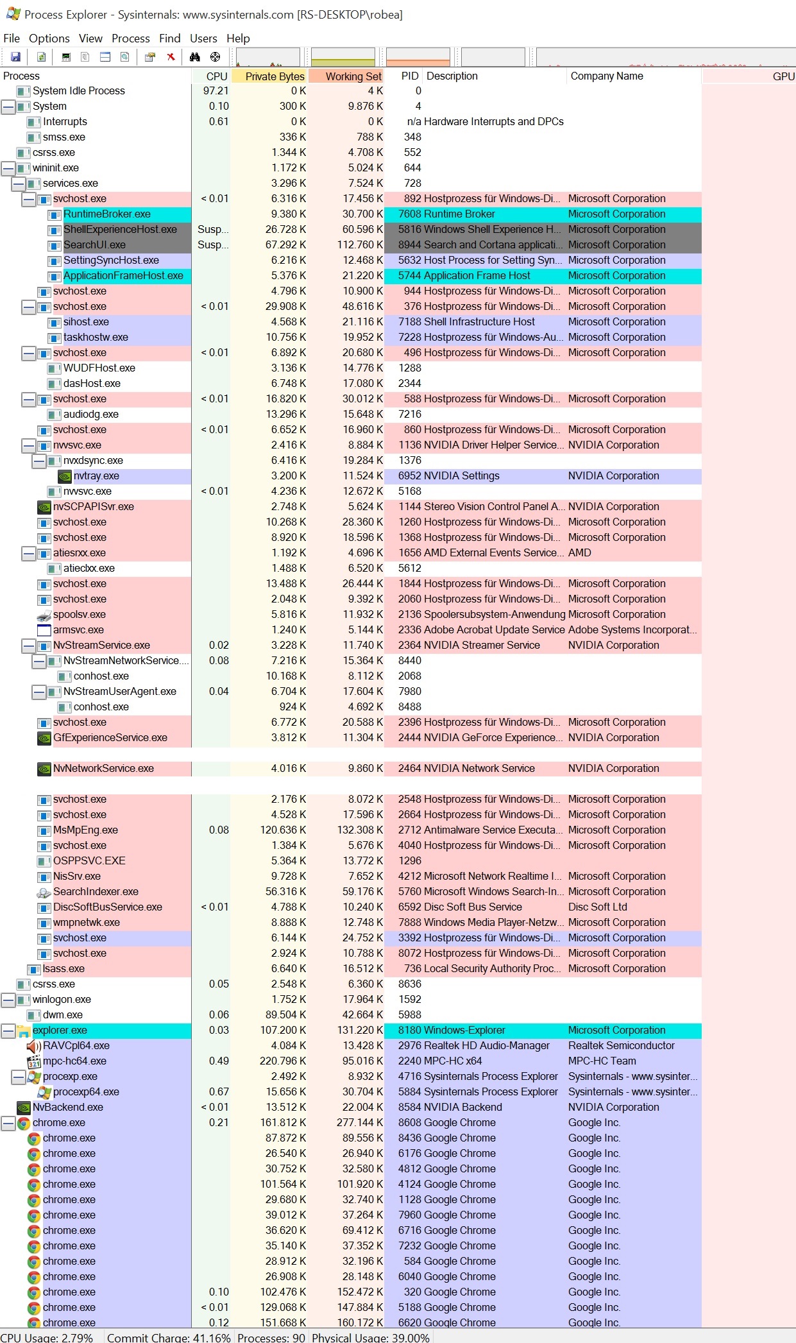796x1343 pixels.
Task: Open the Users menu
Action: click(x=203, y=38)
